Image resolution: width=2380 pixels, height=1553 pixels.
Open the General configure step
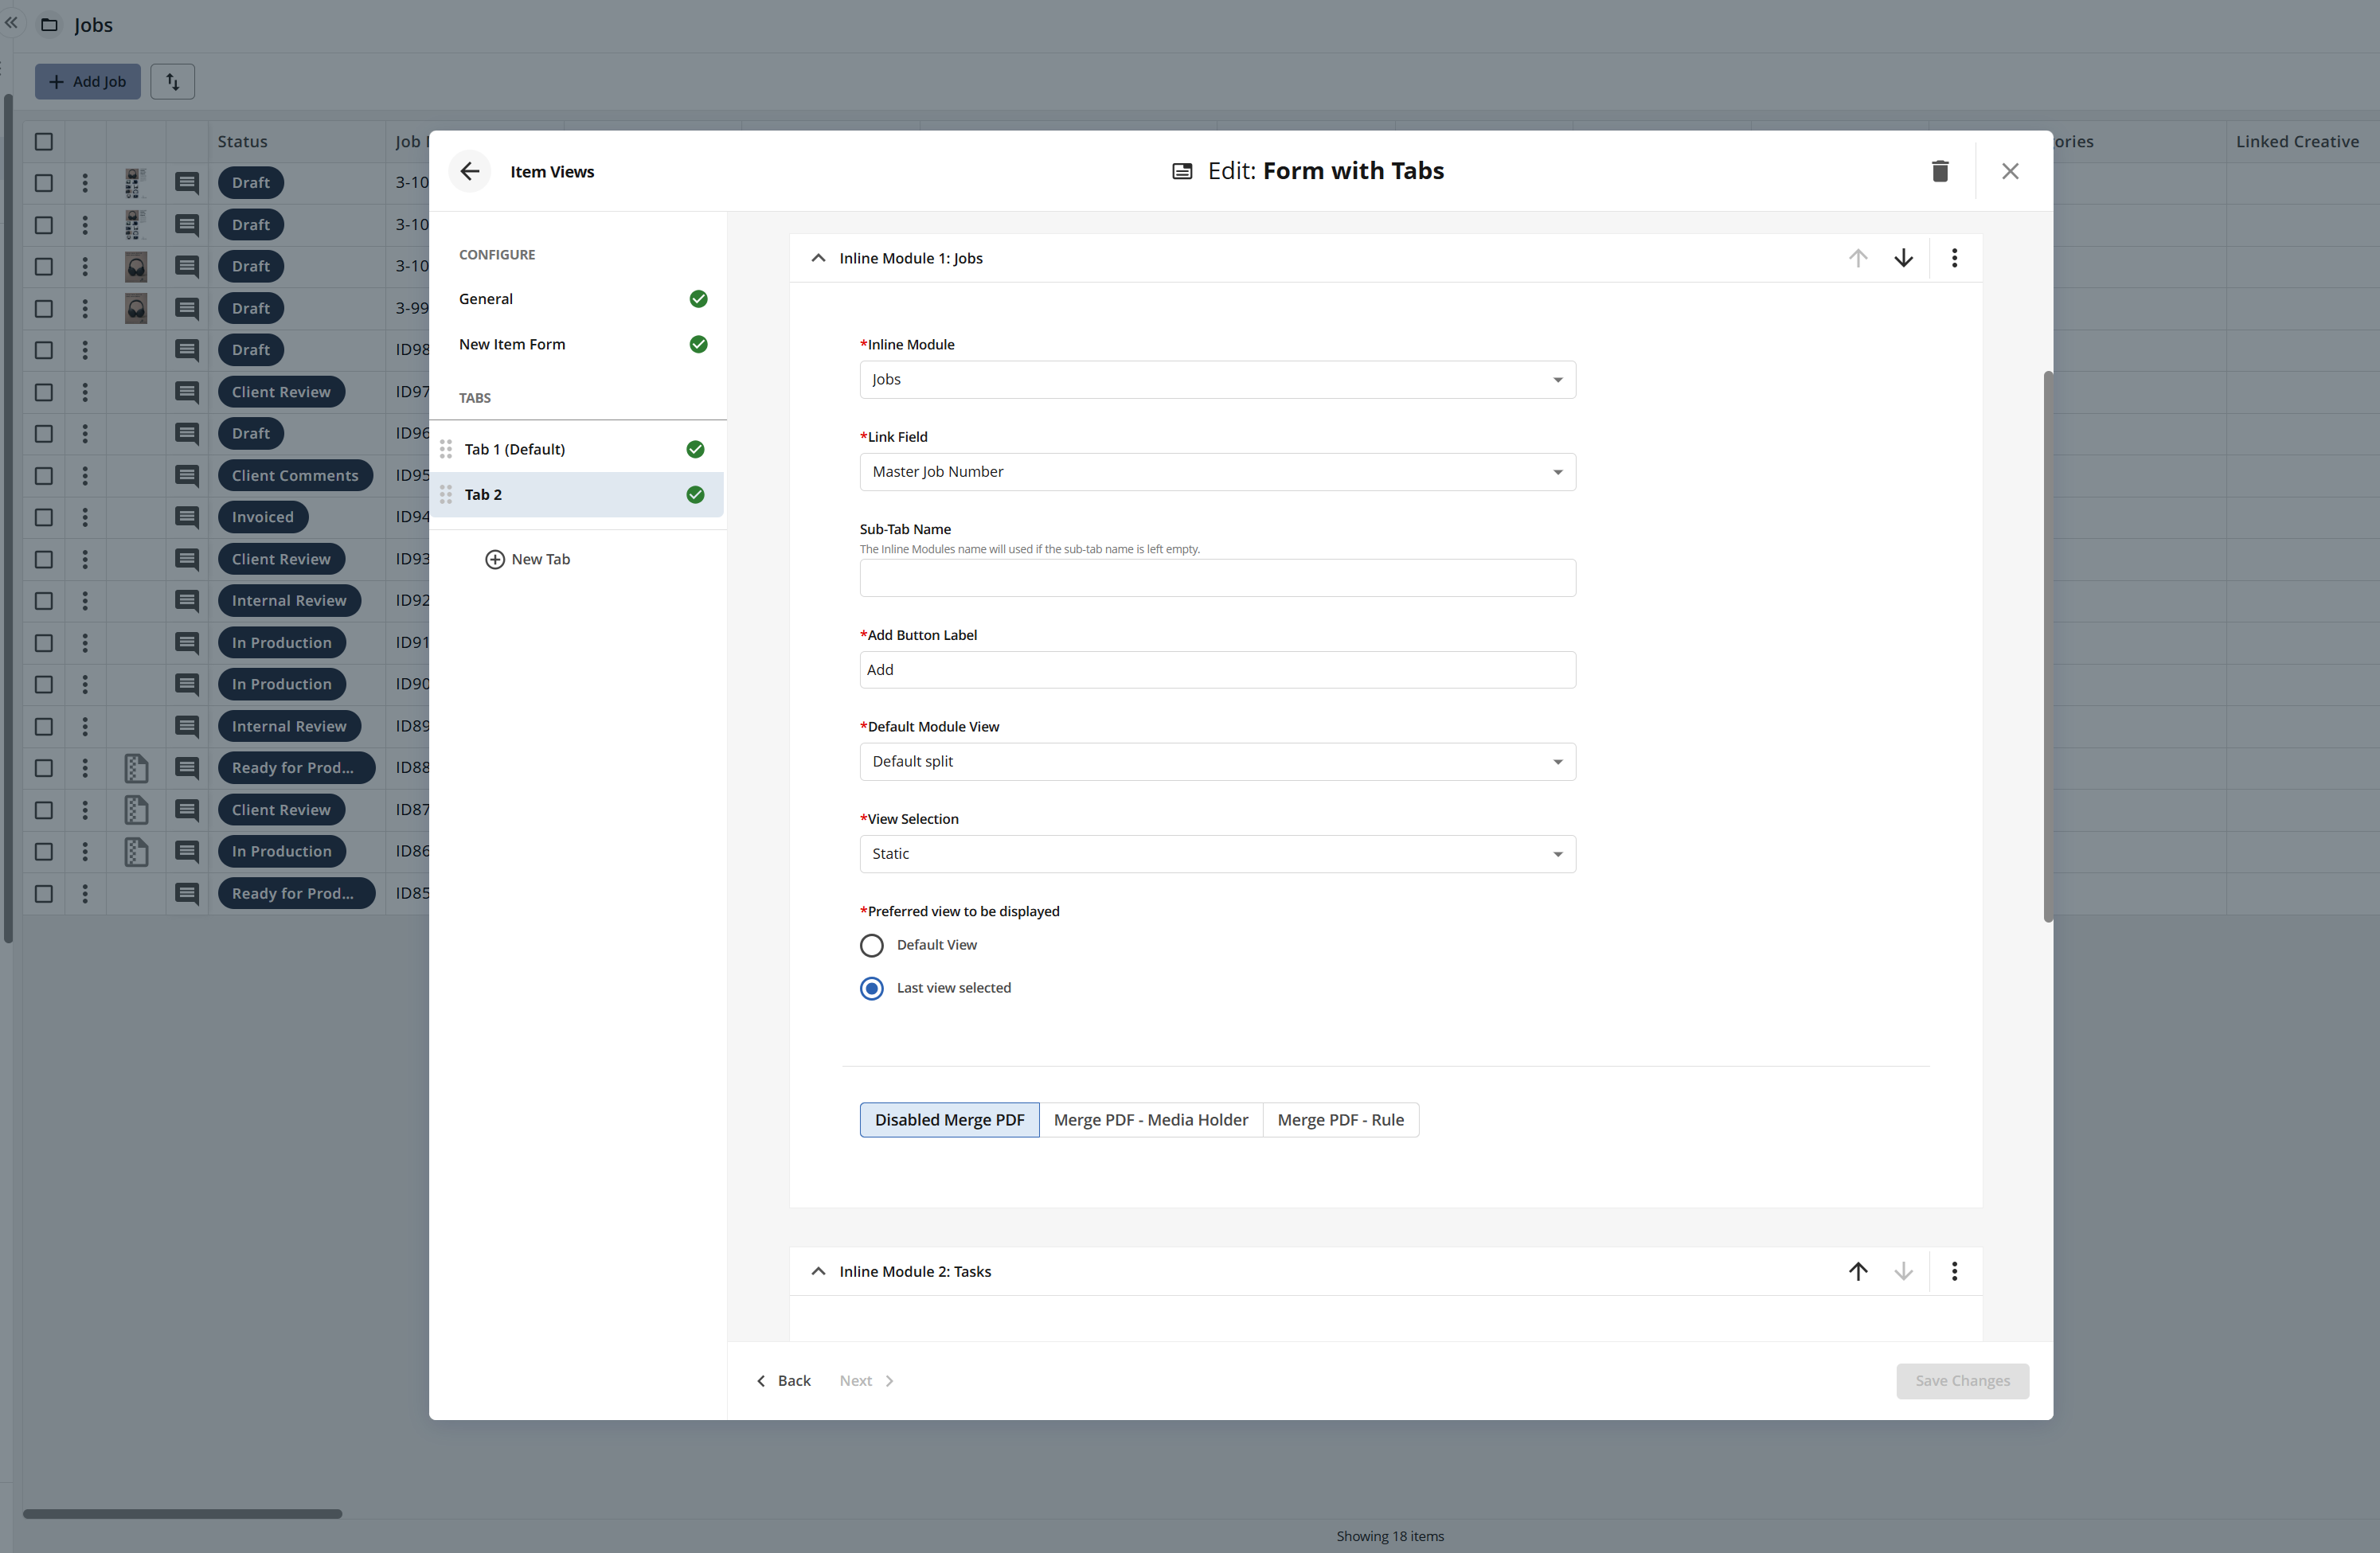tap(577, 299)
